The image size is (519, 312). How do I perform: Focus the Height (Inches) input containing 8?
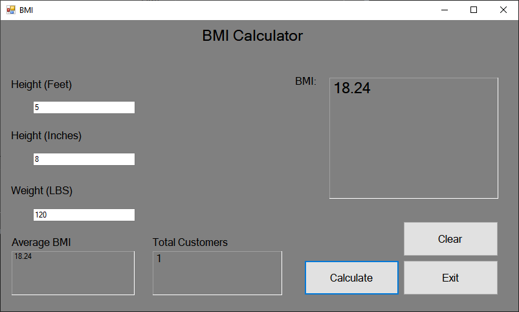click(84, 159)
